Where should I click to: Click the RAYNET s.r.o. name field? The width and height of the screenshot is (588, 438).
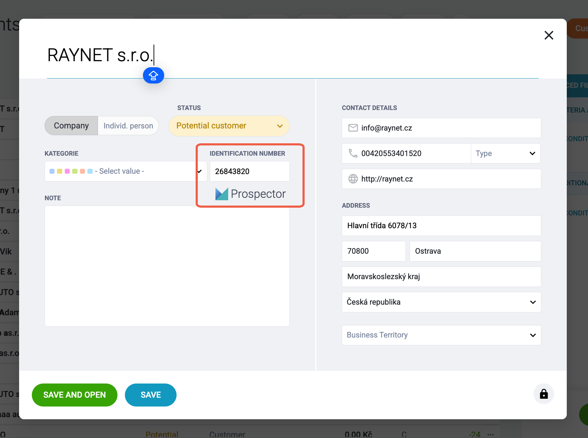pyautogui.click(x=293, y=55)
